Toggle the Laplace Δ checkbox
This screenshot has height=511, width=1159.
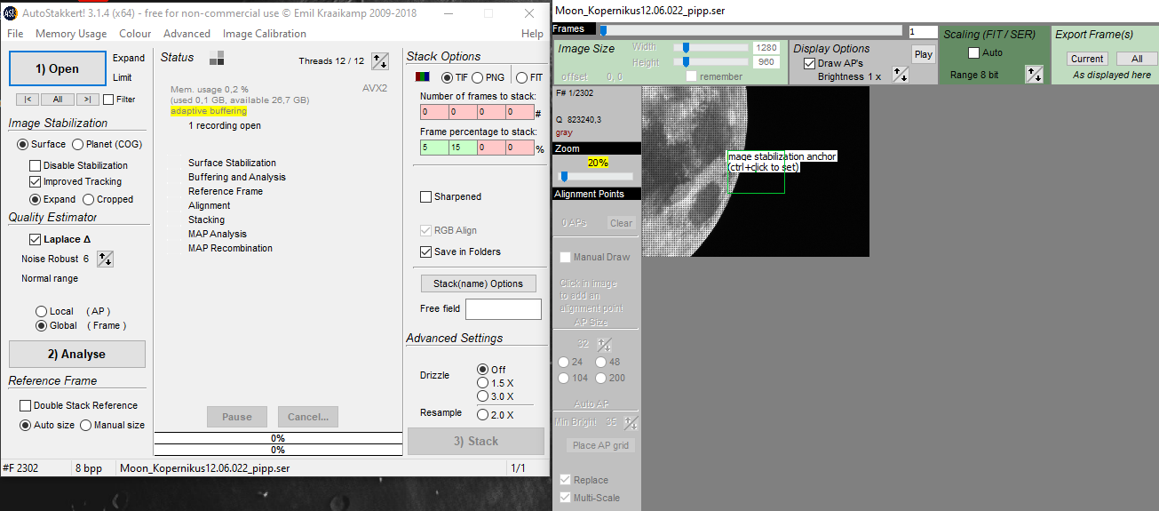coord(35,239)
